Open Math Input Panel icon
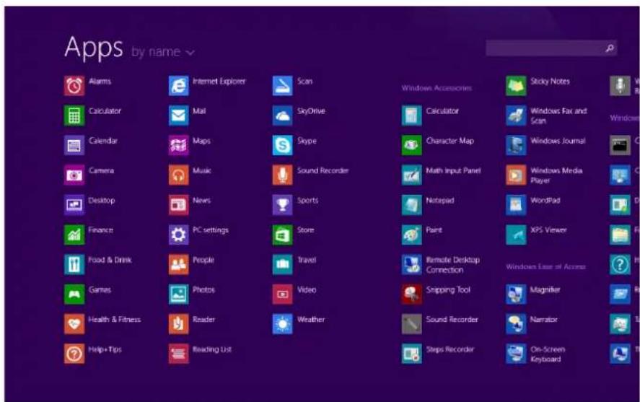The height and width of the screenshot is (402, 640). (x=411, y=175)
